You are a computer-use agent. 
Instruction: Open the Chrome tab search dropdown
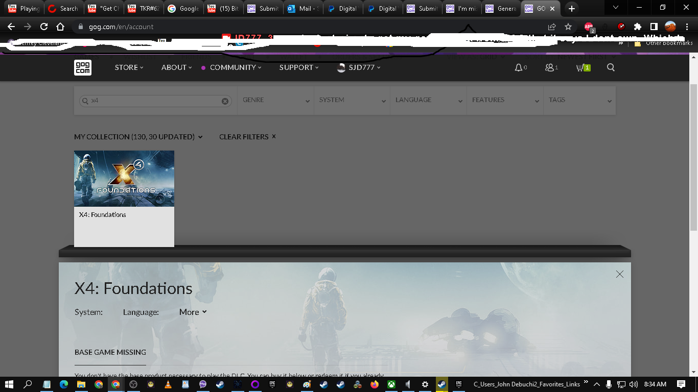coord(616,8)
